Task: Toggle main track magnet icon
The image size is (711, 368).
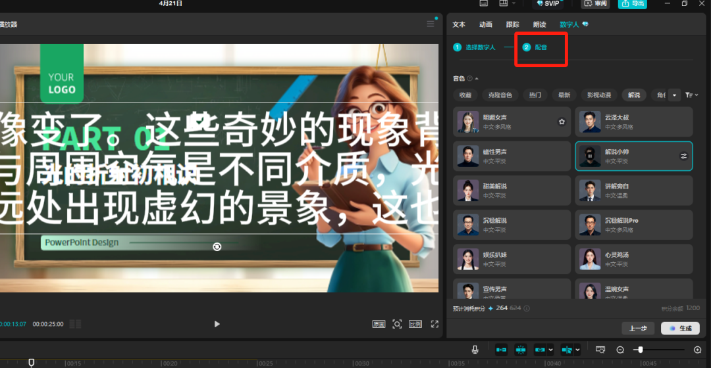Action: (x=501, y=350)
